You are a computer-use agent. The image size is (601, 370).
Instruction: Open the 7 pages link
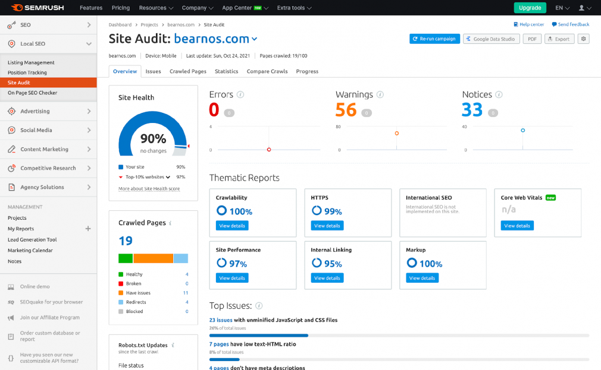[219, 344]
